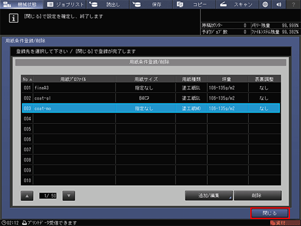This screenshot has height=226, width=301.
Task: Click the clock time icon in status bar
Action: 3,223
